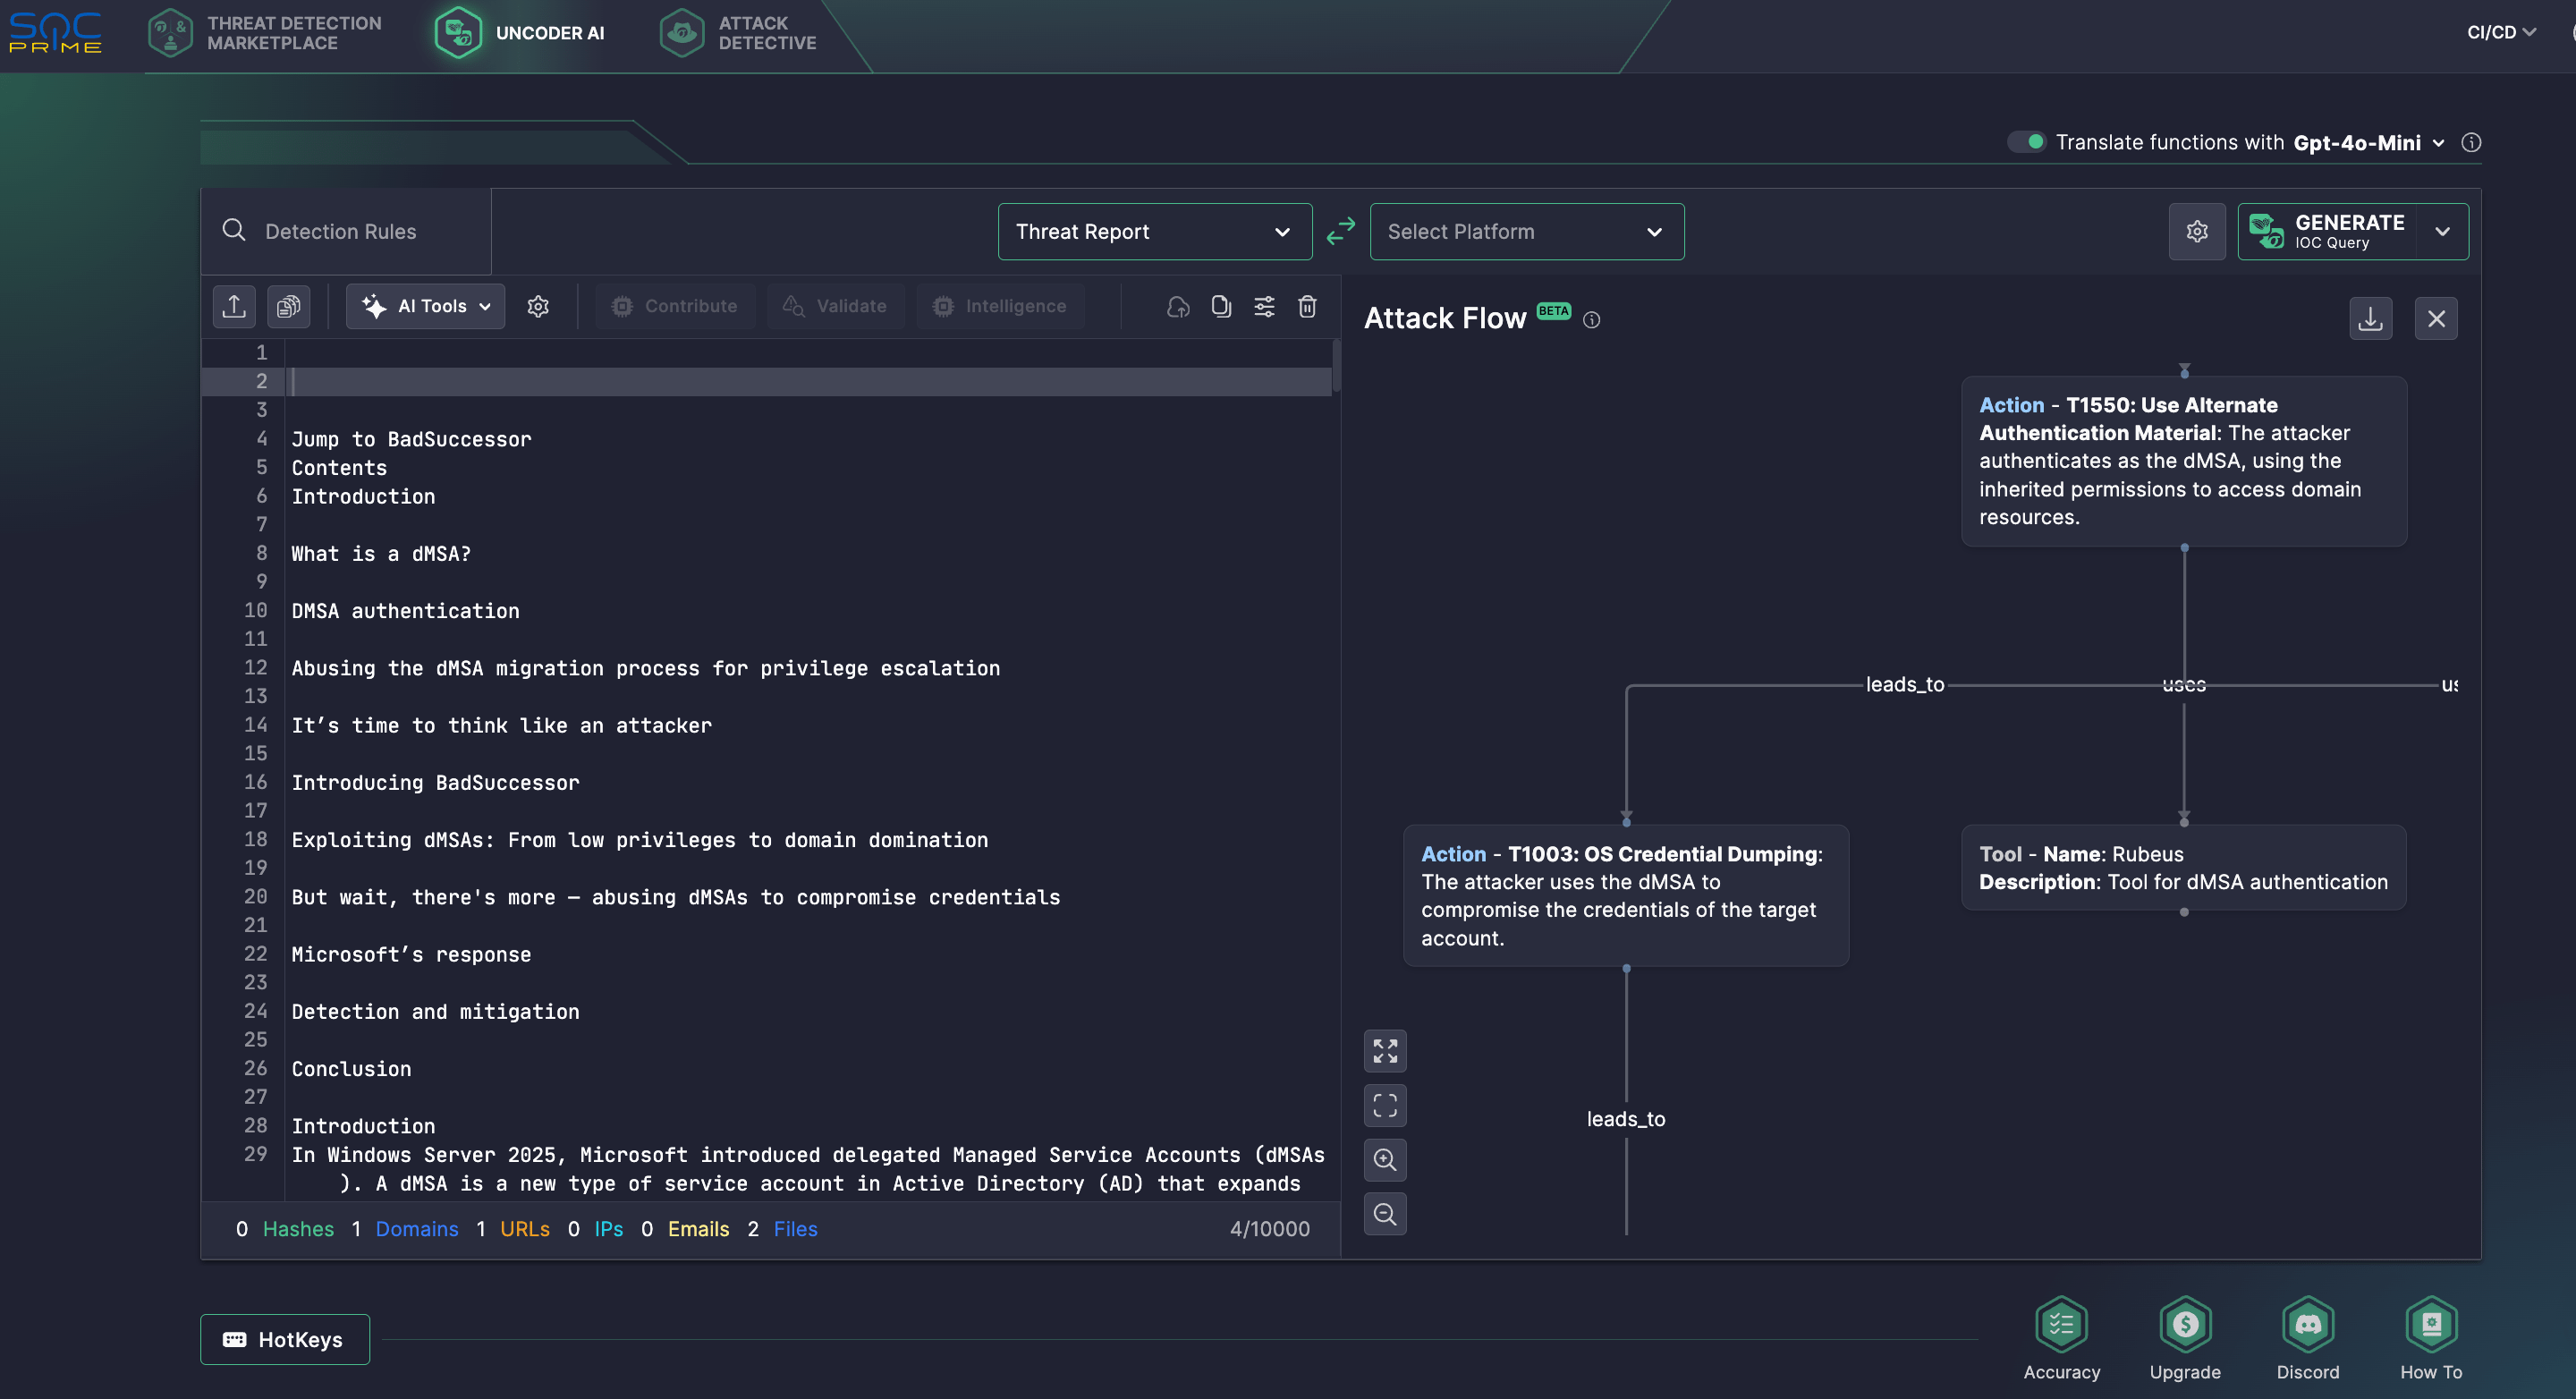Click the Domains IOC label
Viewport: 2576px width, 1399px height.
click(x=417, y=1229)
